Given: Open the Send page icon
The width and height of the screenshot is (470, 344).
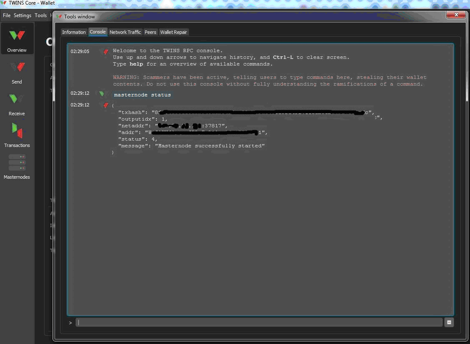Looking at the screenshot, I should 17,67.
